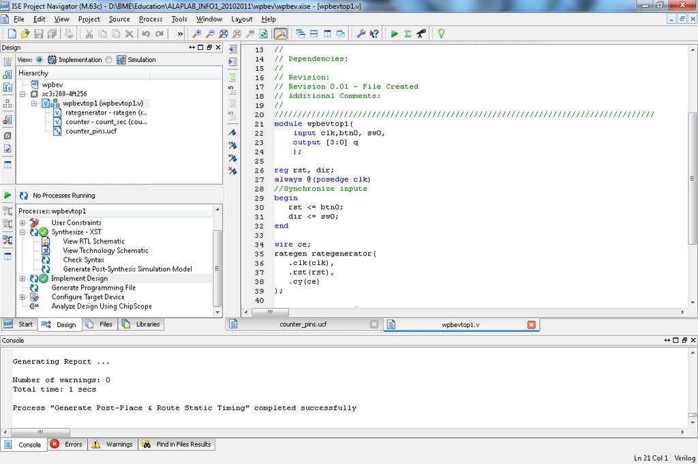
Task: Click the wrench Project Properties icon
Action: [x=361, y=34]
